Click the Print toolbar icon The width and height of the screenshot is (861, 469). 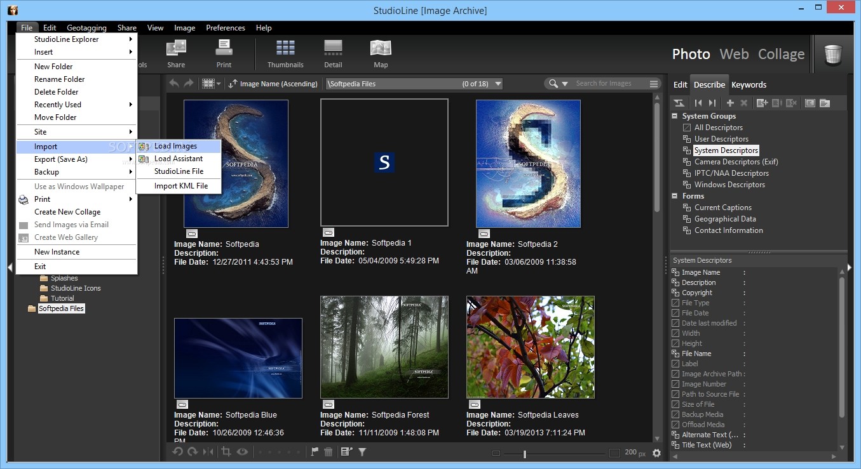(x=224, y=54)
